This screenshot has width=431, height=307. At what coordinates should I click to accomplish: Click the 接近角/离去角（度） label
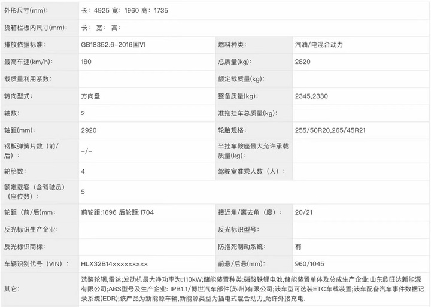coord(250,212)
